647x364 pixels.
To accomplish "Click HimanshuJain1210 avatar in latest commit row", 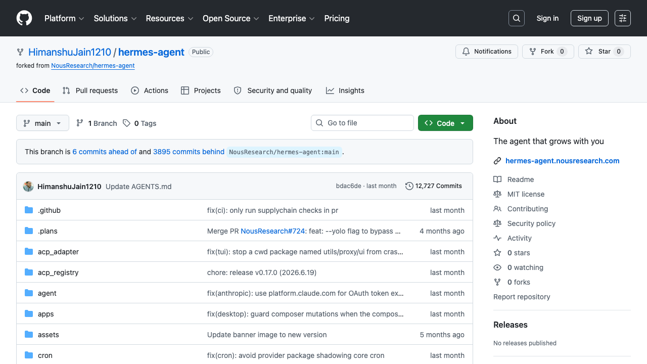I will point(28,187).
